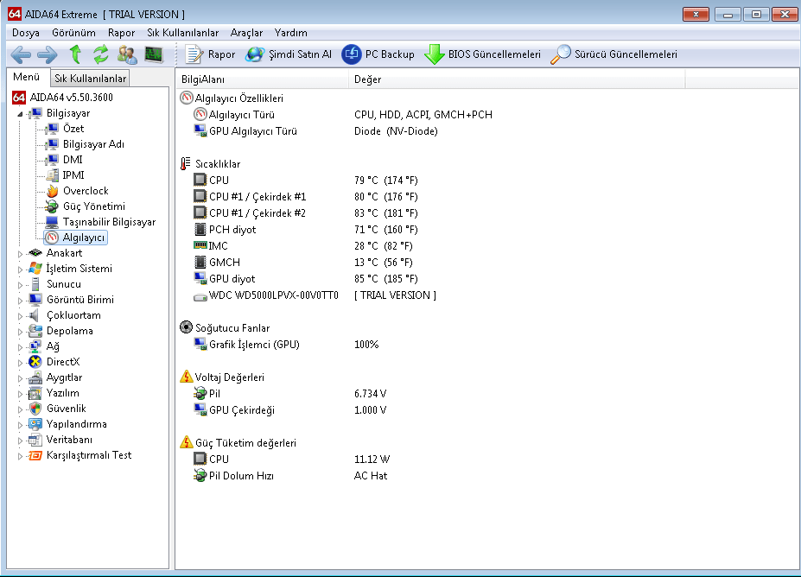Image resolution: width=801 pixels, height=577 pixels.
Task: Select Taşınabilir Bilgisayar in the tree
Action: coord(110,222)
